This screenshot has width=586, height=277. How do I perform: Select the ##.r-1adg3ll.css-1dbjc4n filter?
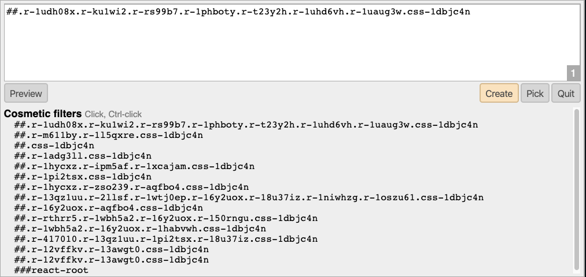pyautogui.click(x=83, y=156)
